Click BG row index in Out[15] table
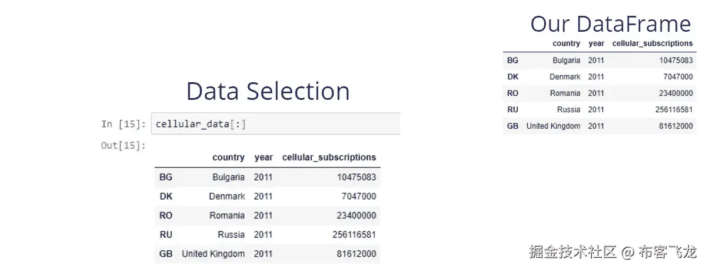This screenshot has height=269, width=706. pos(165,177)
